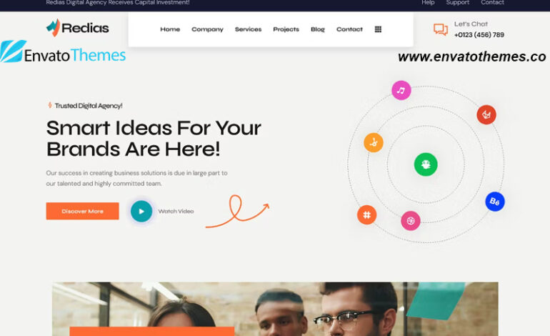Screen dimensions: 550x336
Task: Click the orange chat bubbles icon
Action: (x=441, y=29)
